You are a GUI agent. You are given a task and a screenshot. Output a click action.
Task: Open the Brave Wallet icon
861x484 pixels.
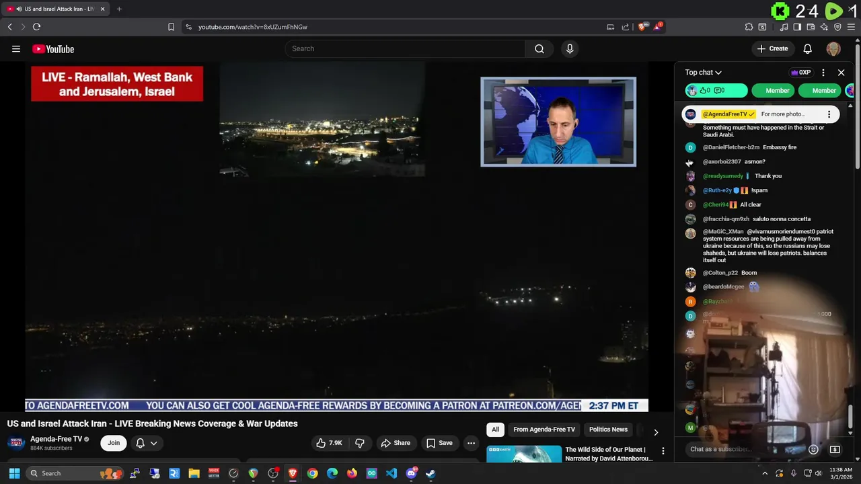tap(811, 27)
